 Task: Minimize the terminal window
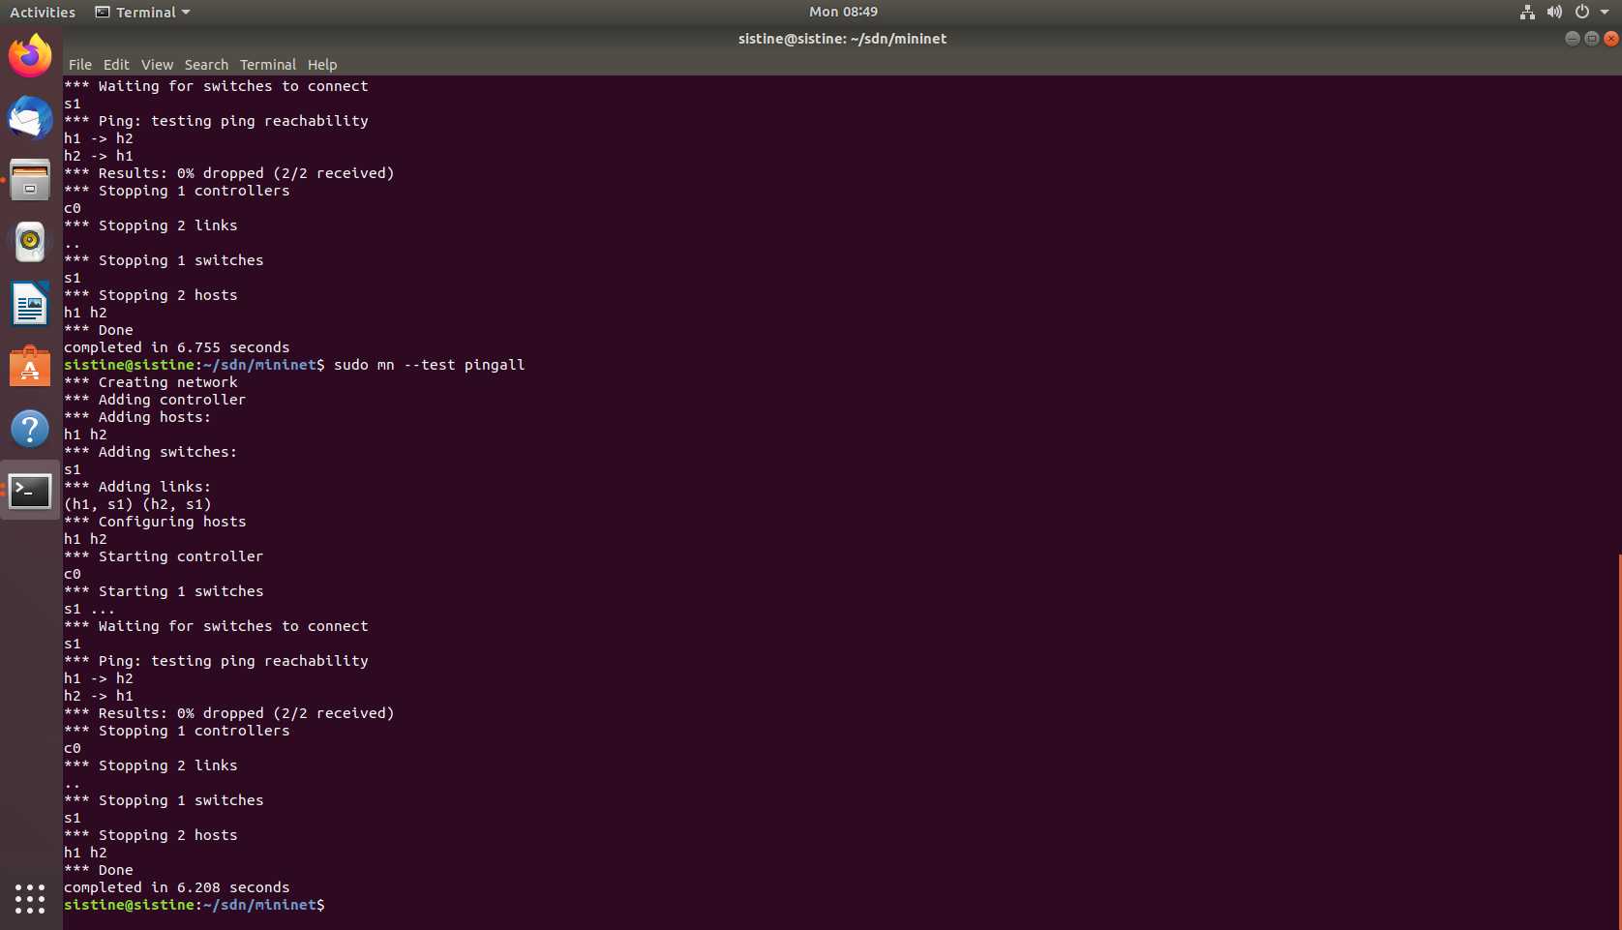(1572, 39)
